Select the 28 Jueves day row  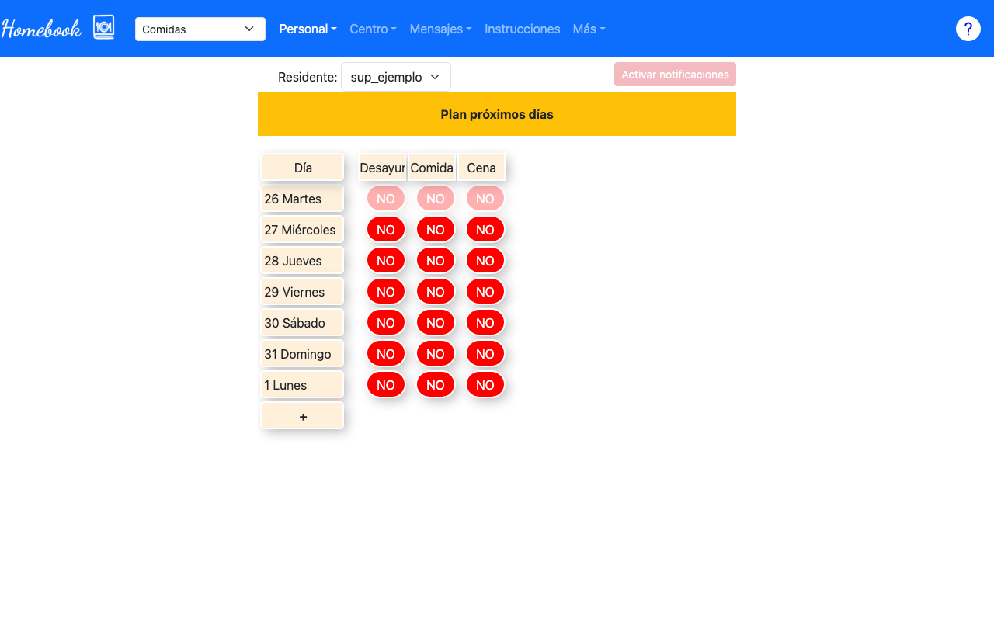click(303, 261)
